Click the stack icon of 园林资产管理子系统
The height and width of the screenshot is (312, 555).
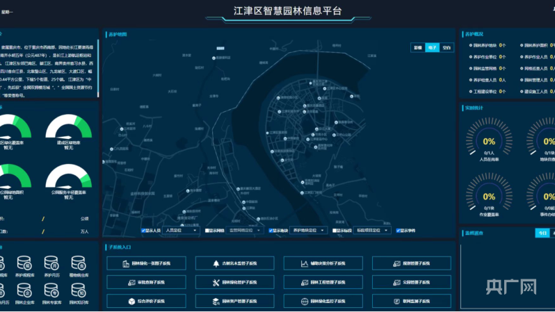pos(216,302)
